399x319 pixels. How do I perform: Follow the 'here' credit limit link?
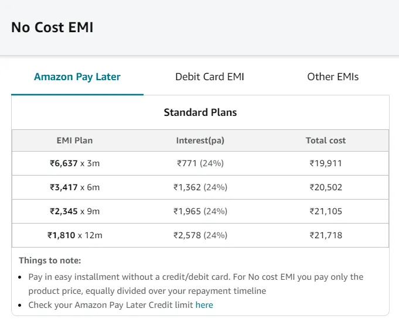(204, 305)
